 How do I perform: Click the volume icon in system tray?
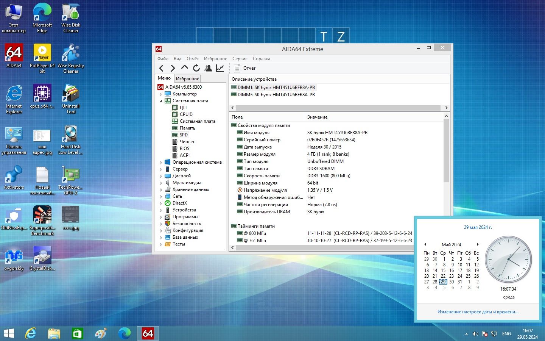[475, 334]
